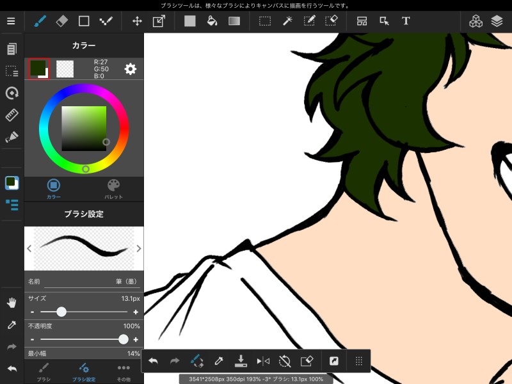Open the pen-with-dots icon in the left sidebar
Viewport: 512px width, 384px height.
coord(12,137)
